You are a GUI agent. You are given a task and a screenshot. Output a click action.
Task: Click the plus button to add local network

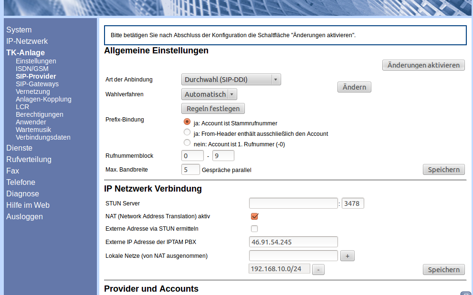tap(347, 256)
